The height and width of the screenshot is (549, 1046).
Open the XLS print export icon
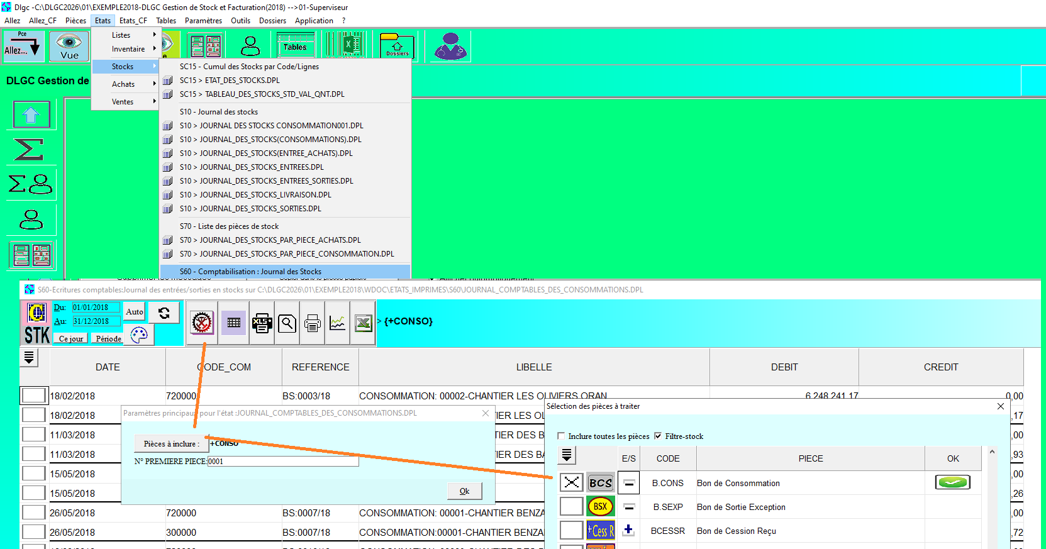pyautogui.click(x=262, y=323)
